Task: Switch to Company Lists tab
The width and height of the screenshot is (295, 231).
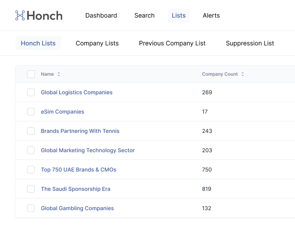Action: 97,43
